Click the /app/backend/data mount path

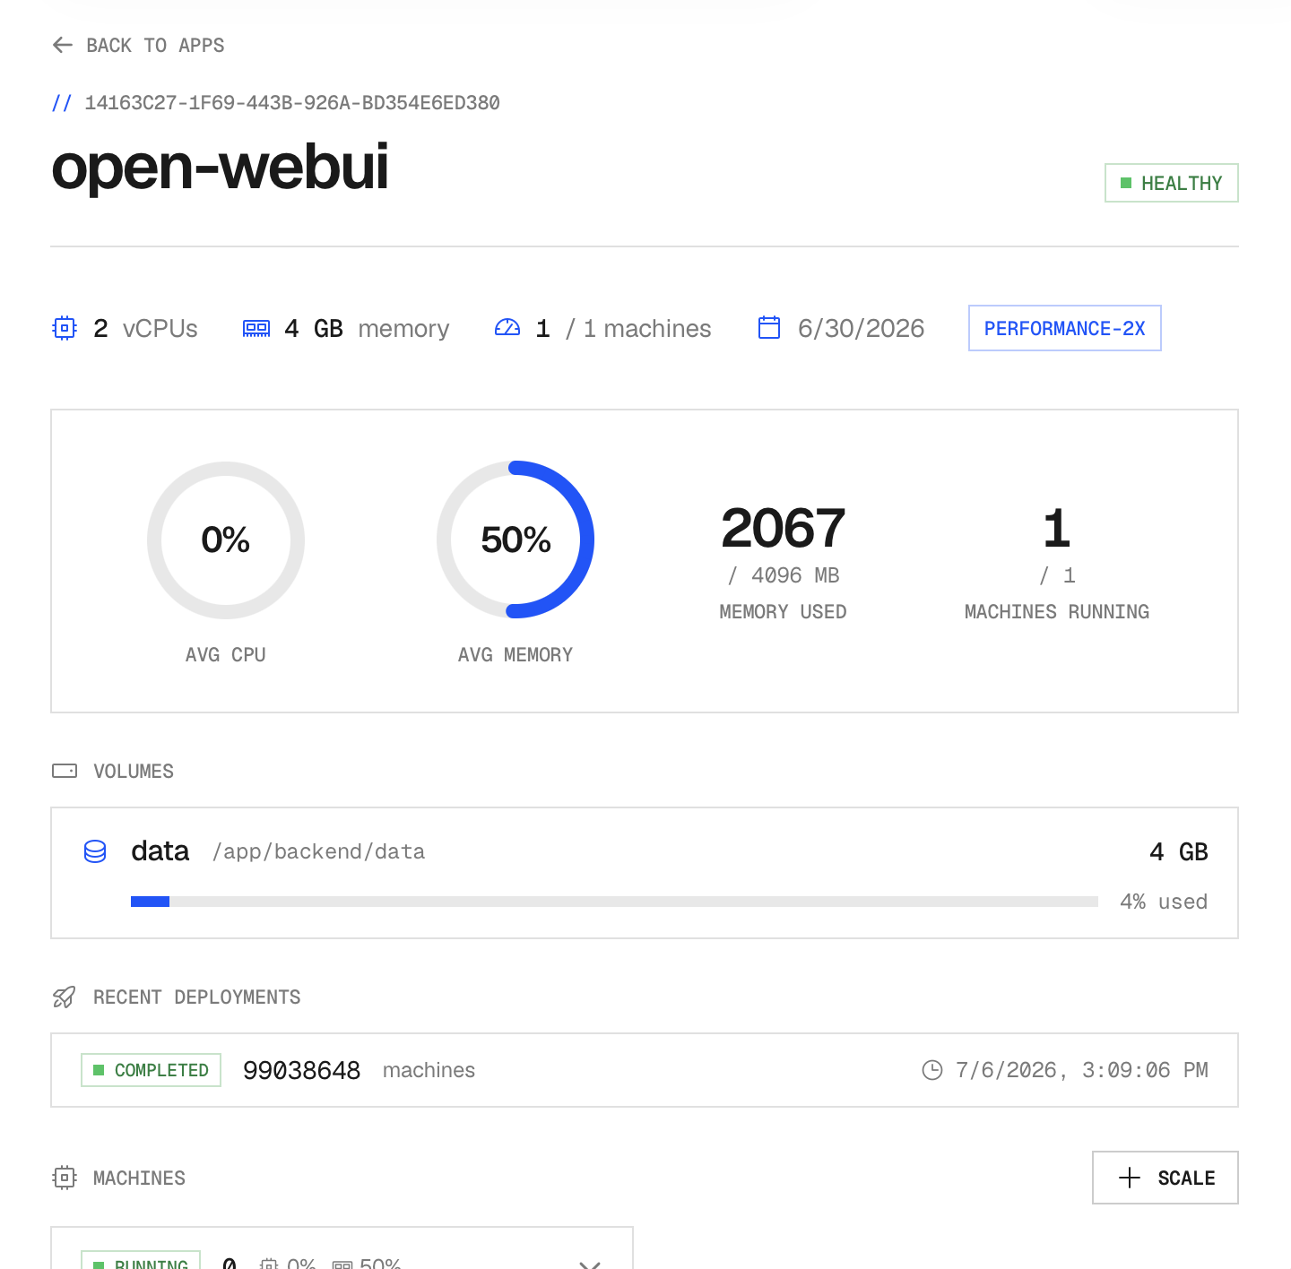coord(319,851)
